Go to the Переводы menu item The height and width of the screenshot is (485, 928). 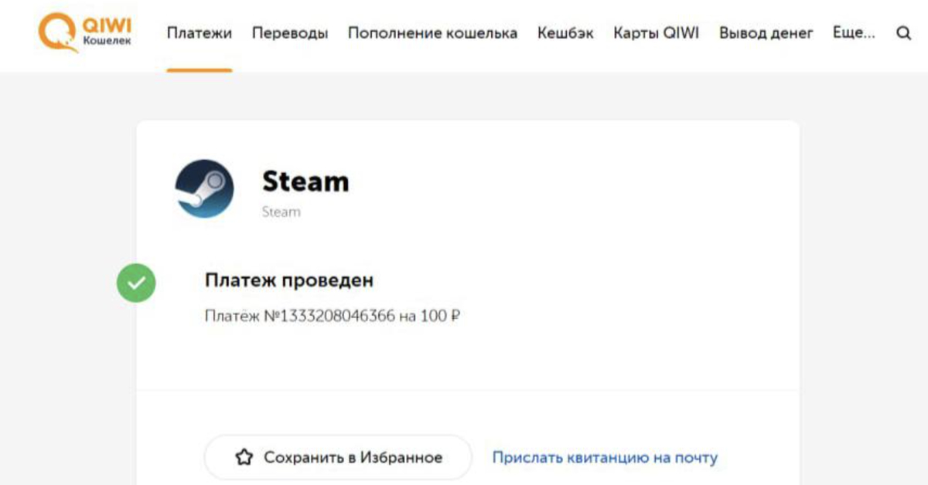(290, 33)
